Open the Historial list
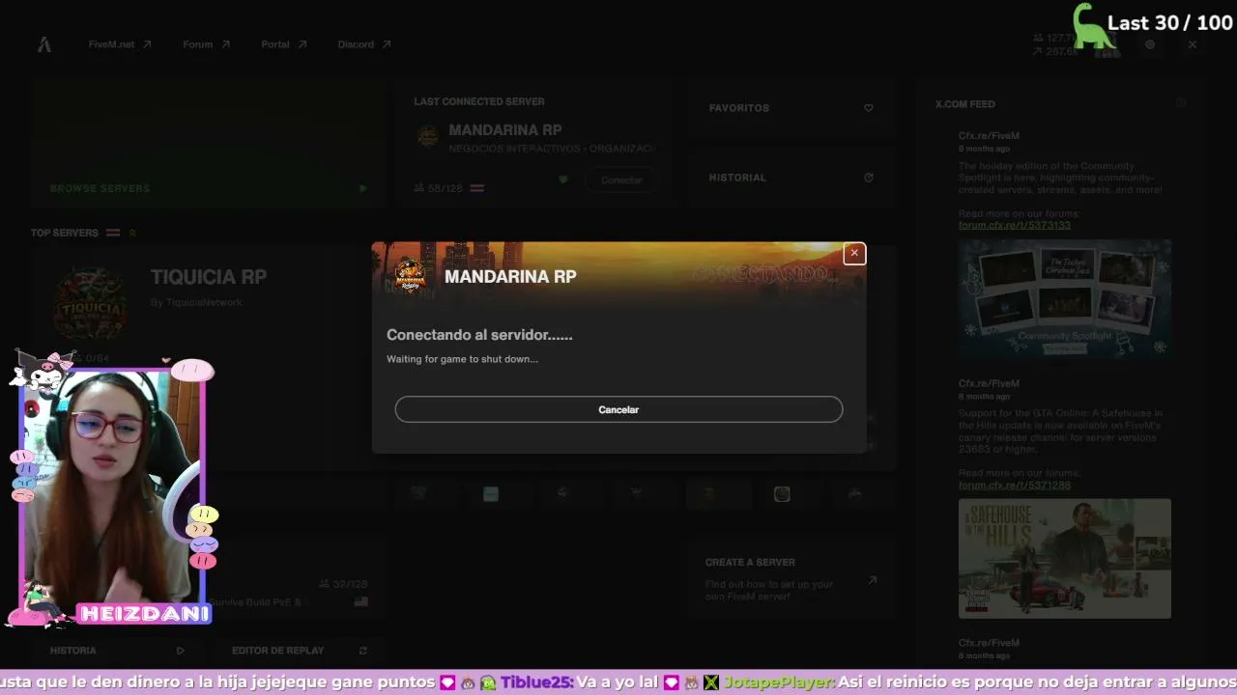The image size is (1237, 695). point(791,178)
